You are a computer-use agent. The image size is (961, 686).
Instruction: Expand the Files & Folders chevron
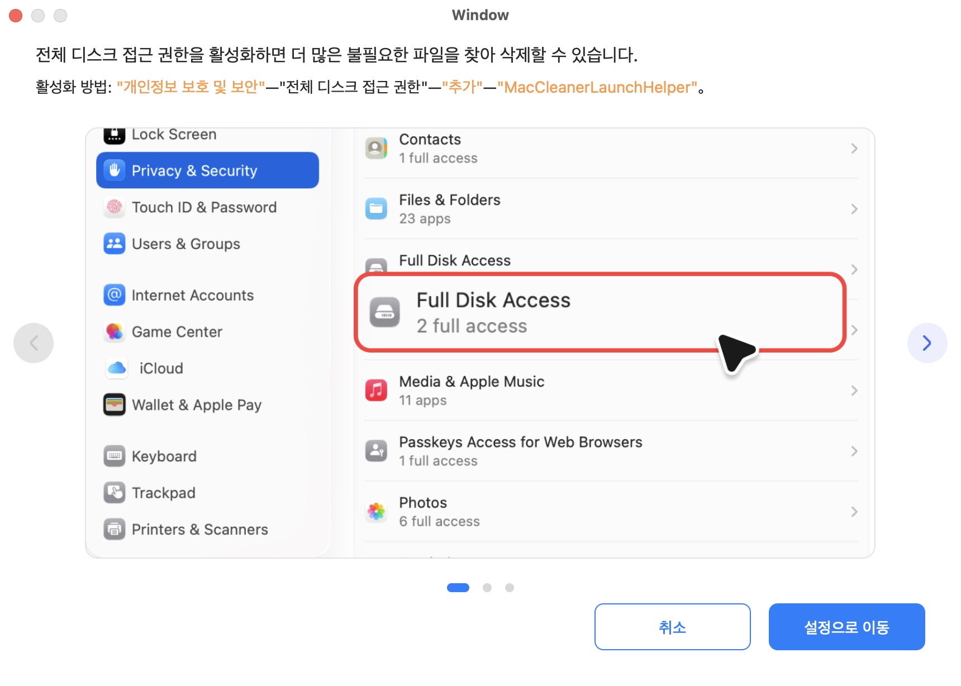coord(854,208)
